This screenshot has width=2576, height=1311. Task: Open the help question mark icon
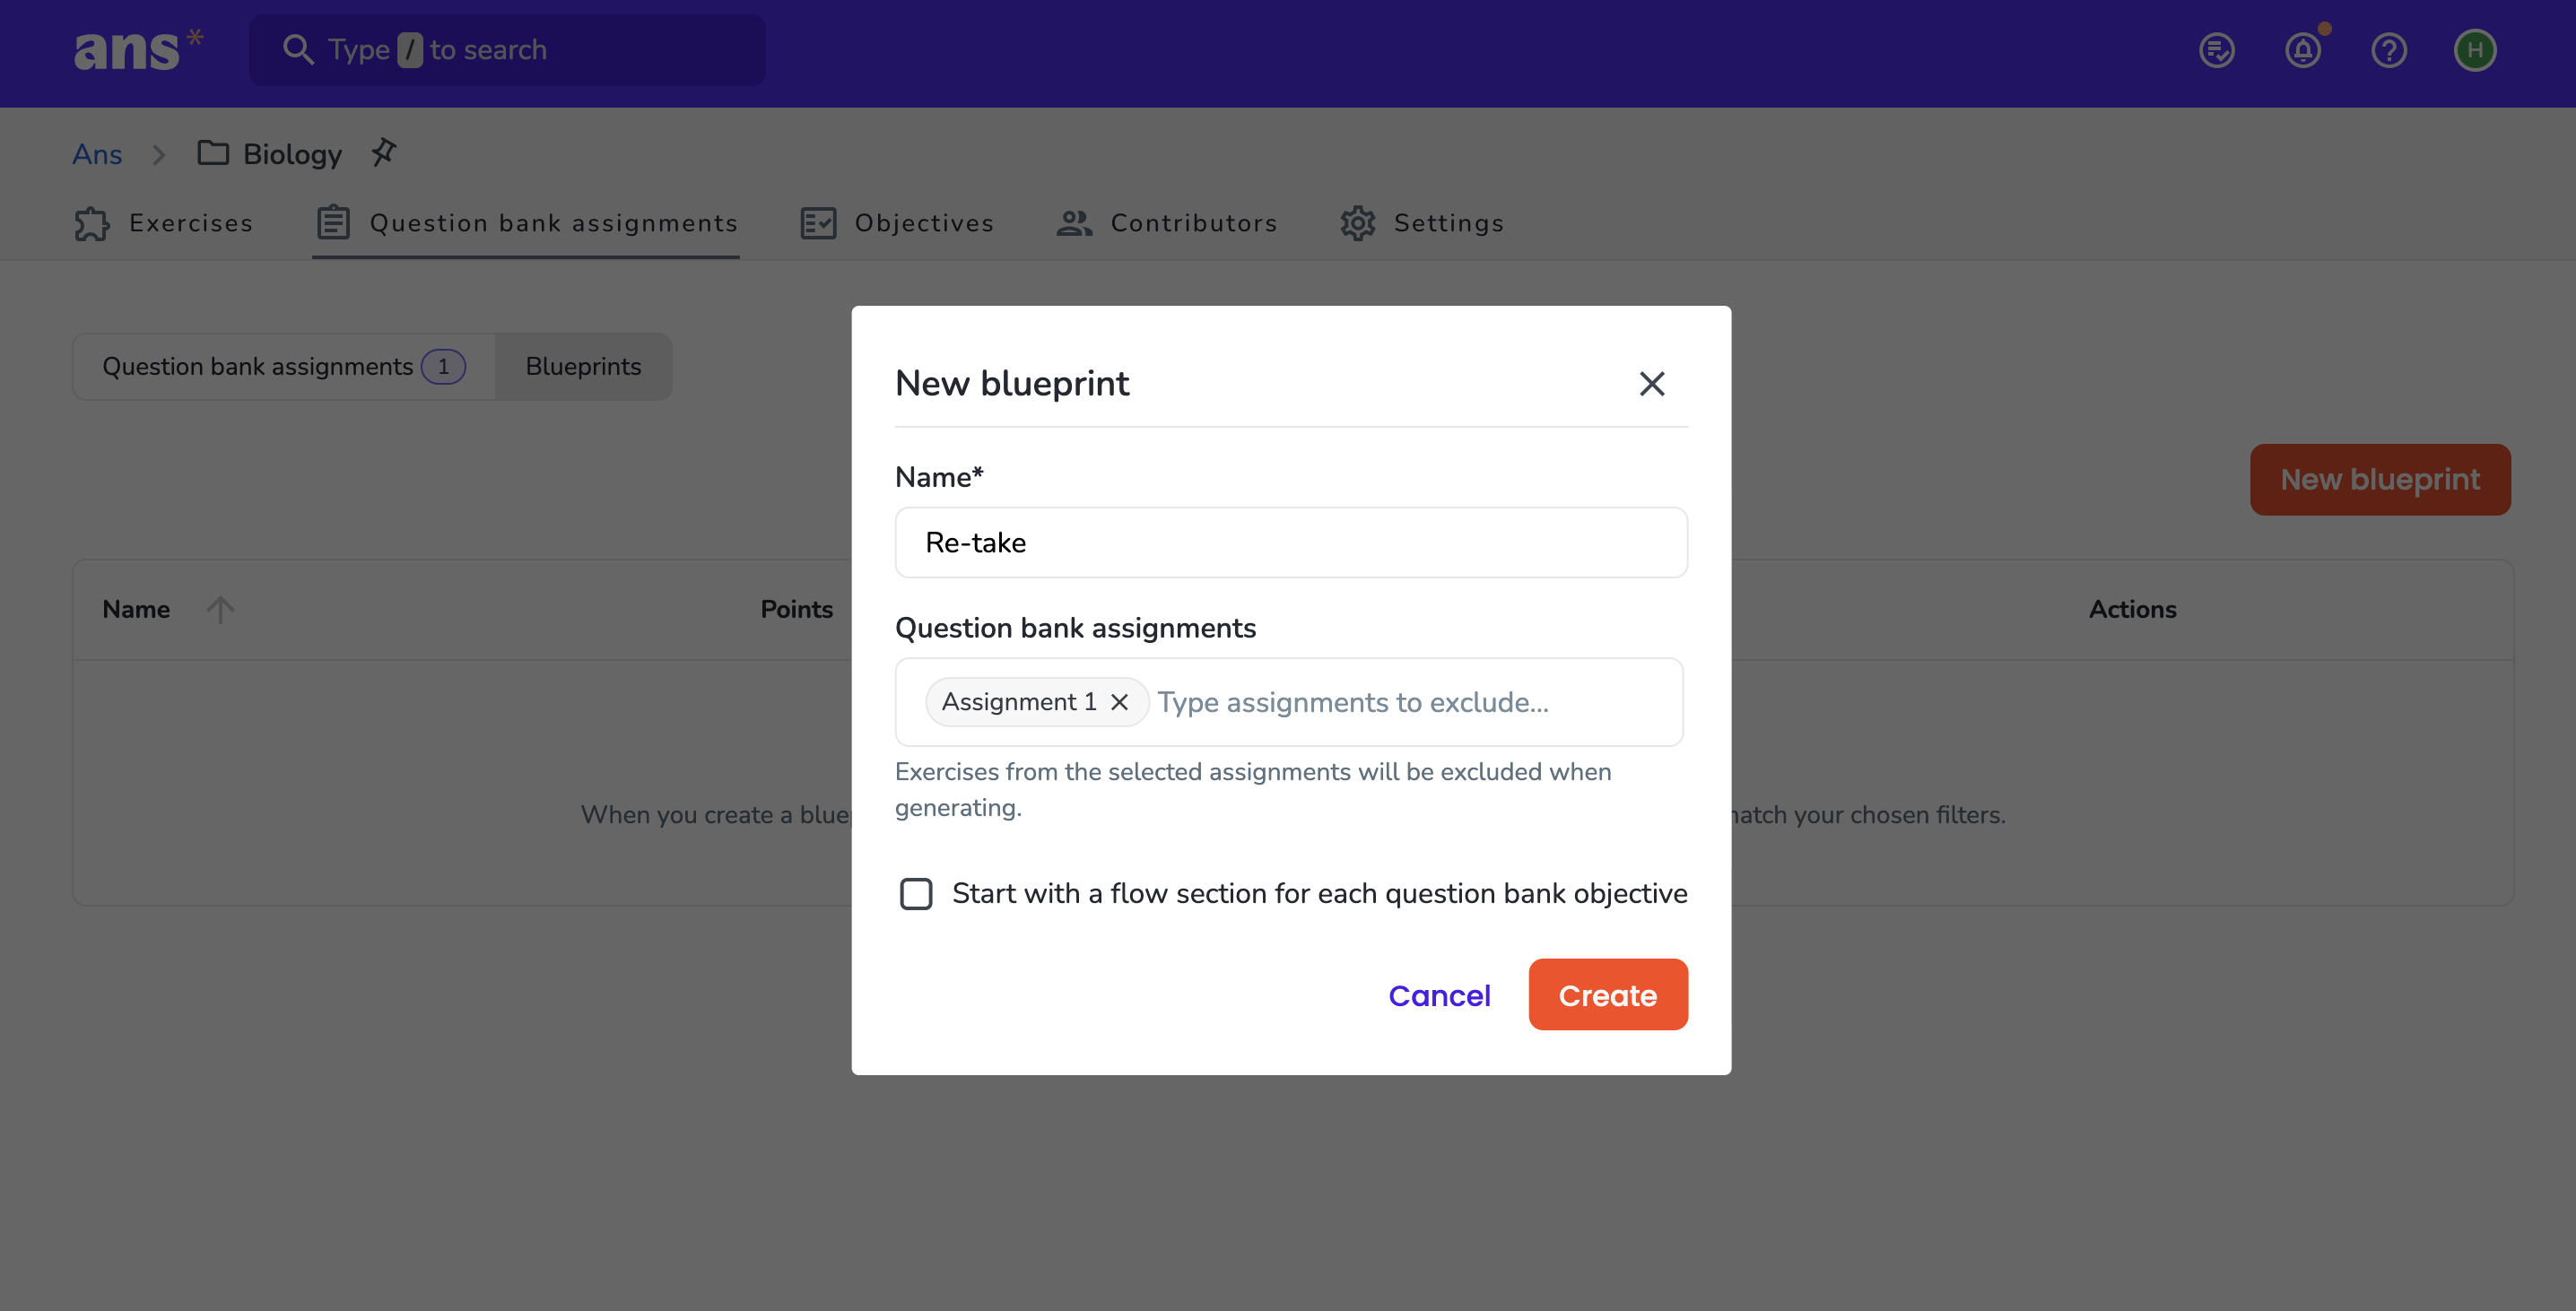pyautogui.click(x=2389, y=50)
